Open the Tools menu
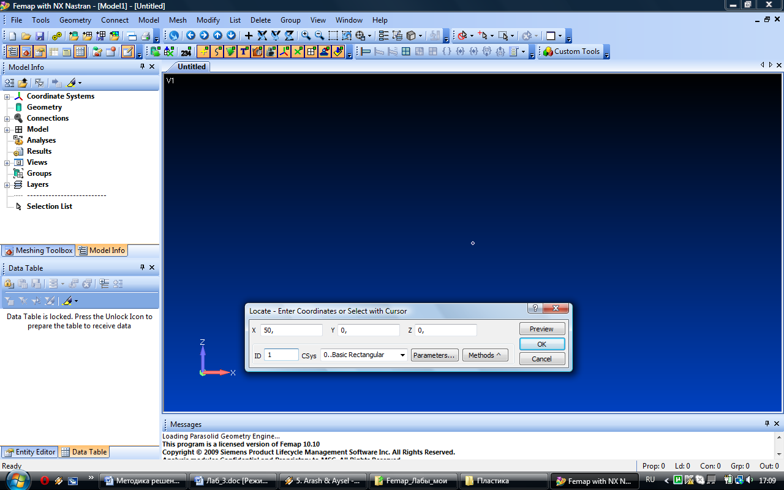The height and width of the screenshot is (490, 784). coord(41,20)
